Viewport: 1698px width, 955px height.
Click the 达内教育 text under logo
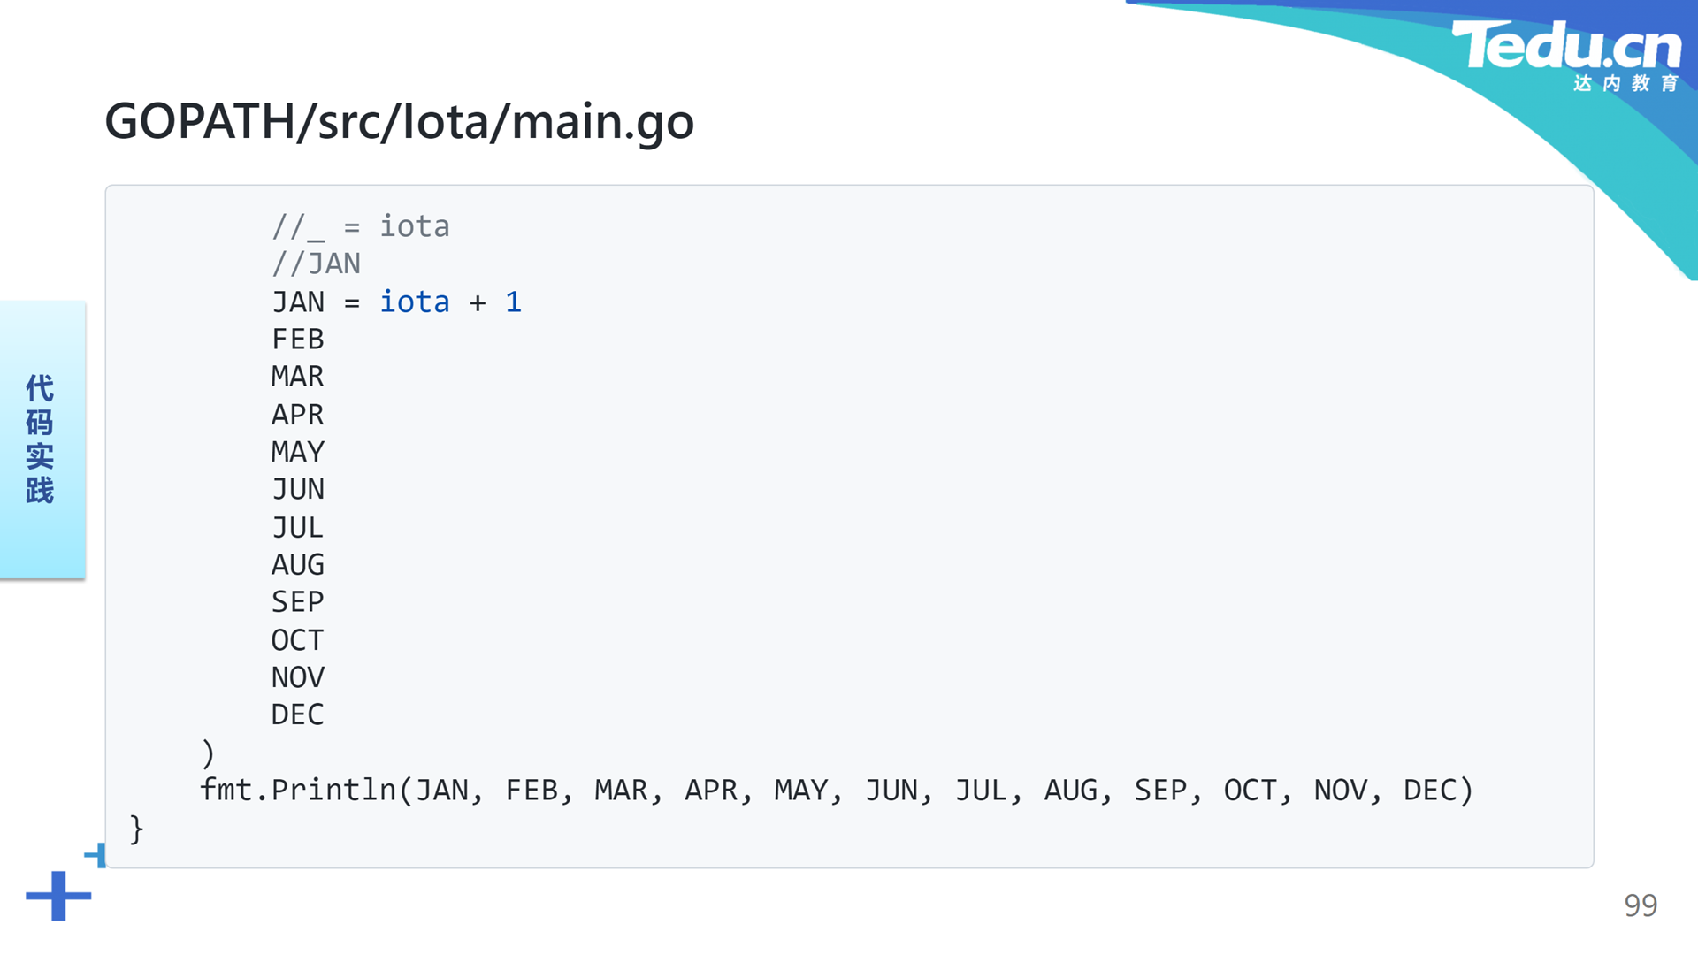click(x=1626, y=83)
